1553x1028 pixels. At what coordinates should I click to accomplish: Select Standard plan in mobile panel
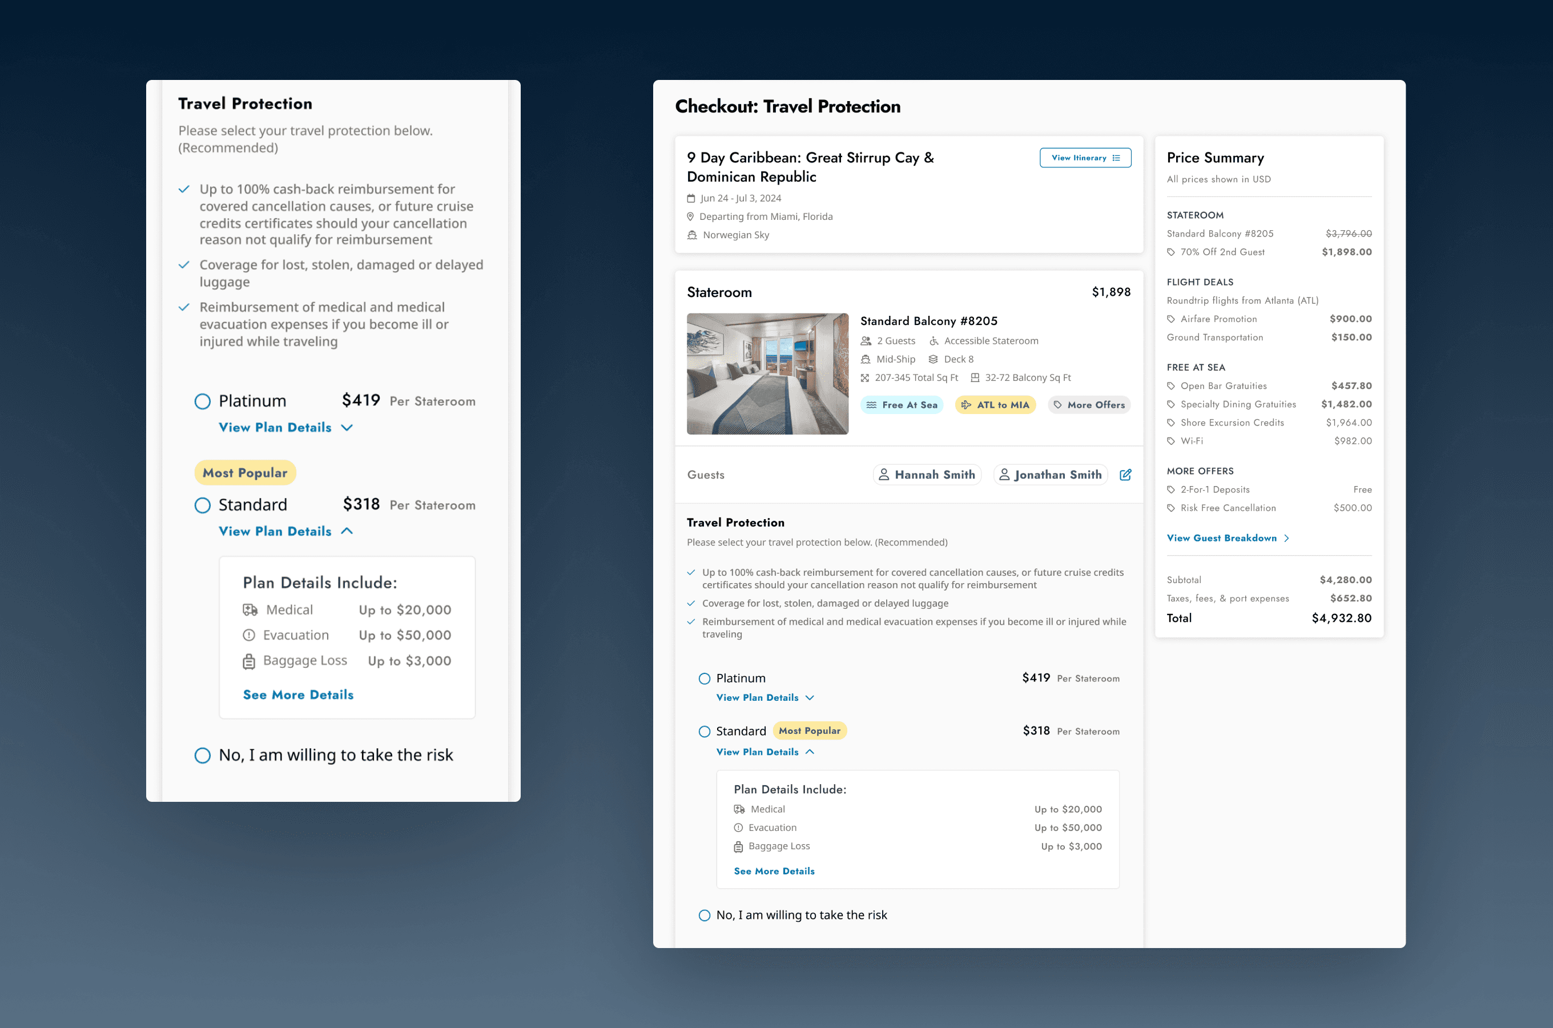coord(203,505)
